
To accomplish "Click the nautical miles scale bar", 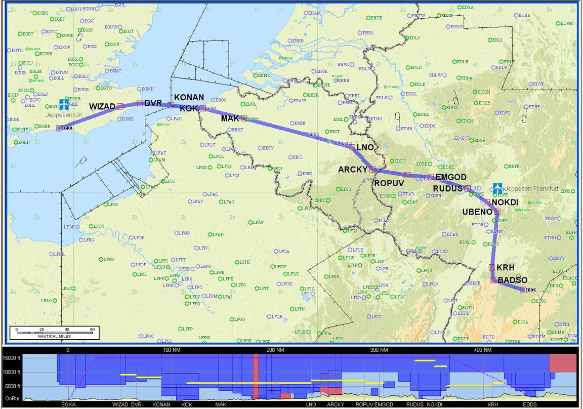I will click(54, 333).
